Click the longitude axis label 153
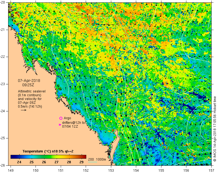217x173 pixels. tap(111, 171)
